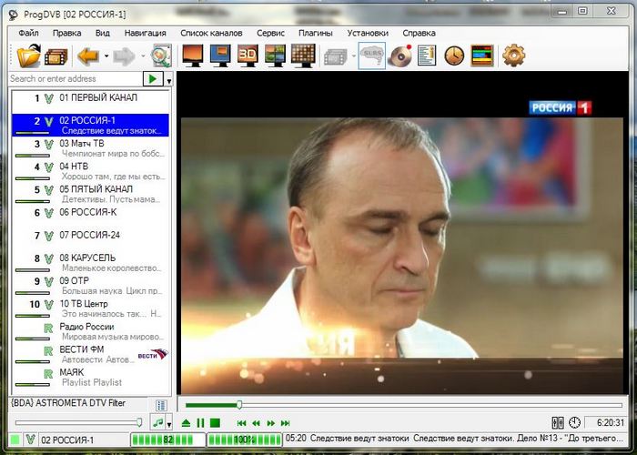637x455 pixels.
Task: Click the back arrow navigation icon
Action: coord(87,56)
